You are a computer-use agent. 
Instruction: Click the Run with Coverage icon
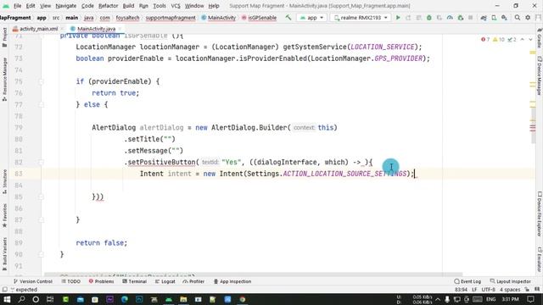[x=439, y=17]
